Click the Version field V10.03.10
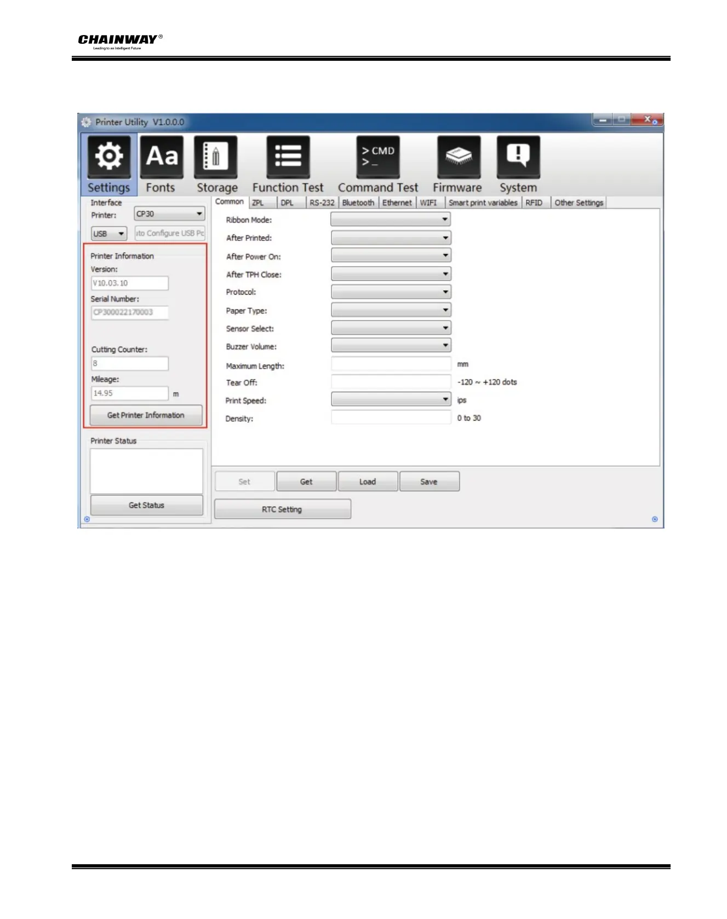727x919 pixels. [x=129, y=283]
